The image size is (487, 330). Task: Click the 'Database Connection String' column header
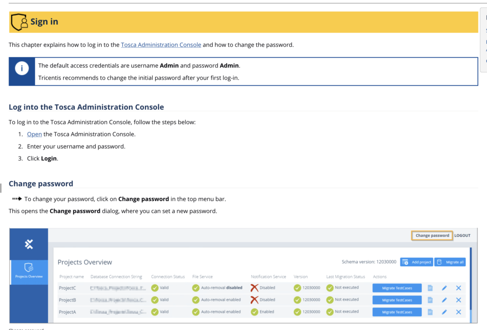click(116, 277)
